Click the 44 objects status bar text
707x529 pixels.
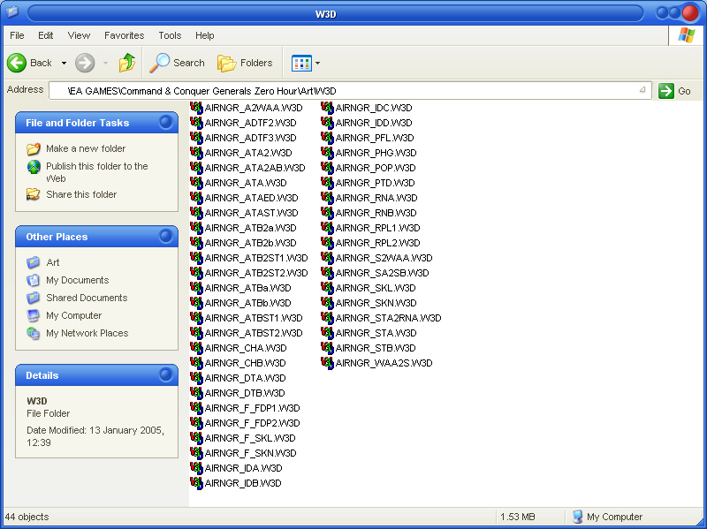point(27,517)
